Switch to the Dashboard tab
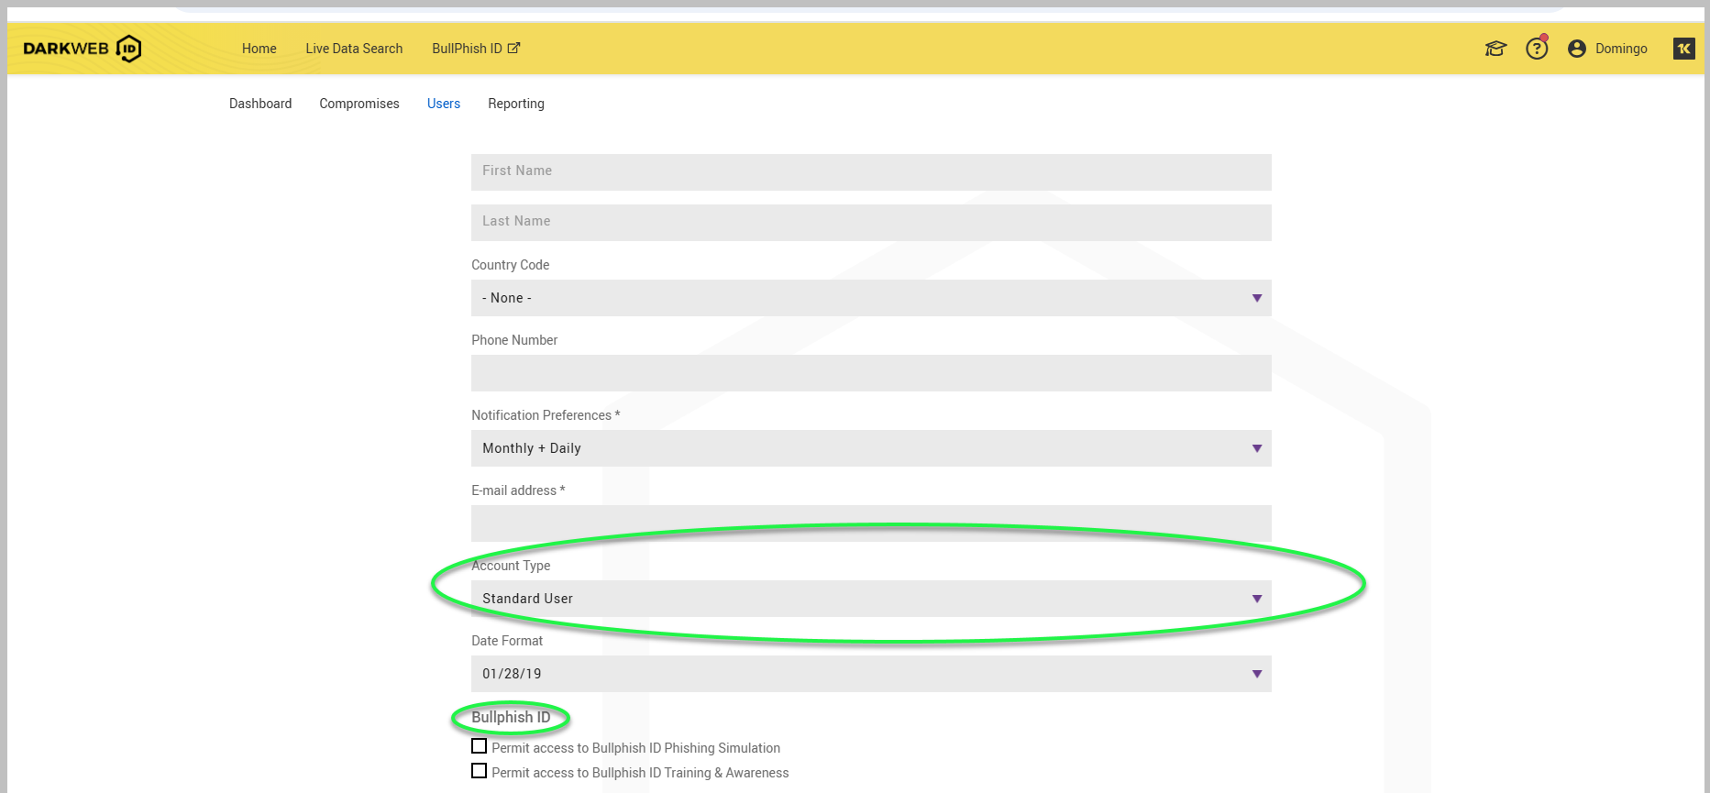The image size is (1710, 793). 260,104
